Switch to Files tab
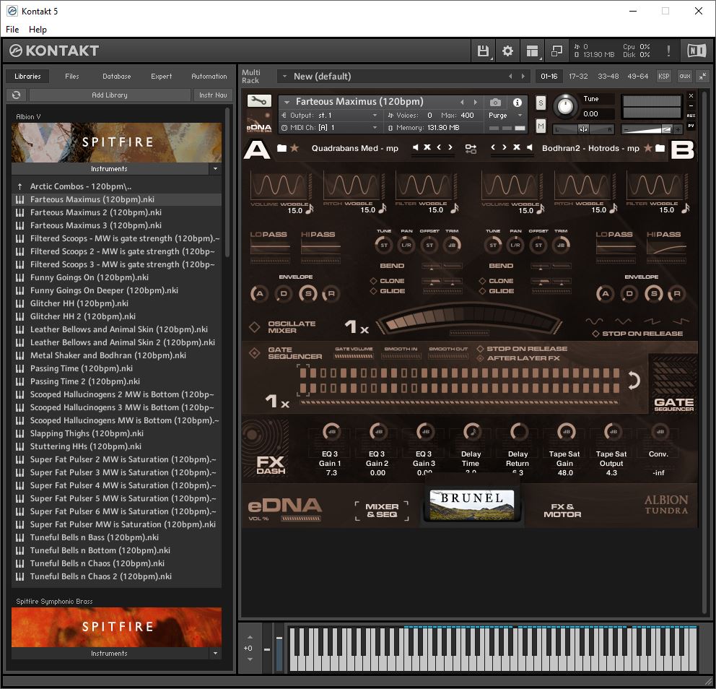Viewport: 716px width, 689px height. click(71, 77)
